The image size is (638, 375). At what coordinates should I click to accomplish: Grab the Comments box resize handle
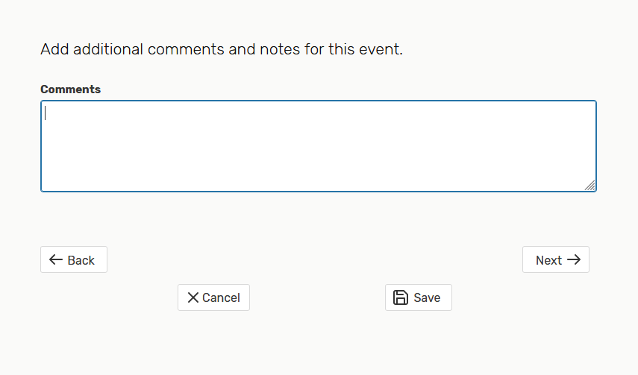coord(589,186)
